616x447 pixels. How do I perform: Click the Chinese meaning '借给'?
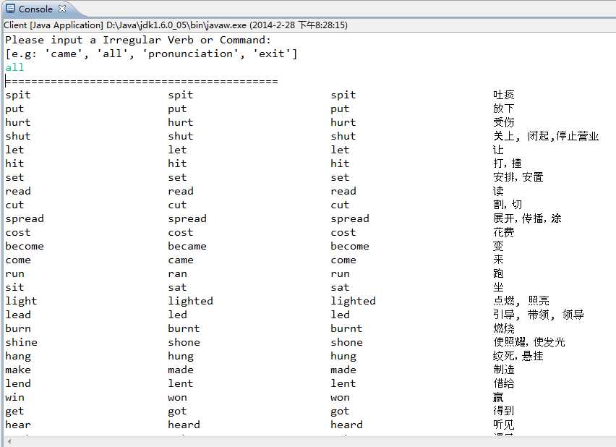504,383
